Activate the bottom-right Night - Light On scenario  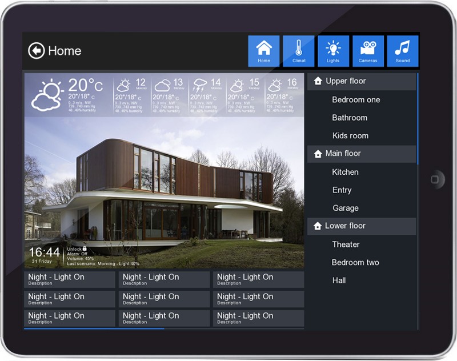(258, 318)
